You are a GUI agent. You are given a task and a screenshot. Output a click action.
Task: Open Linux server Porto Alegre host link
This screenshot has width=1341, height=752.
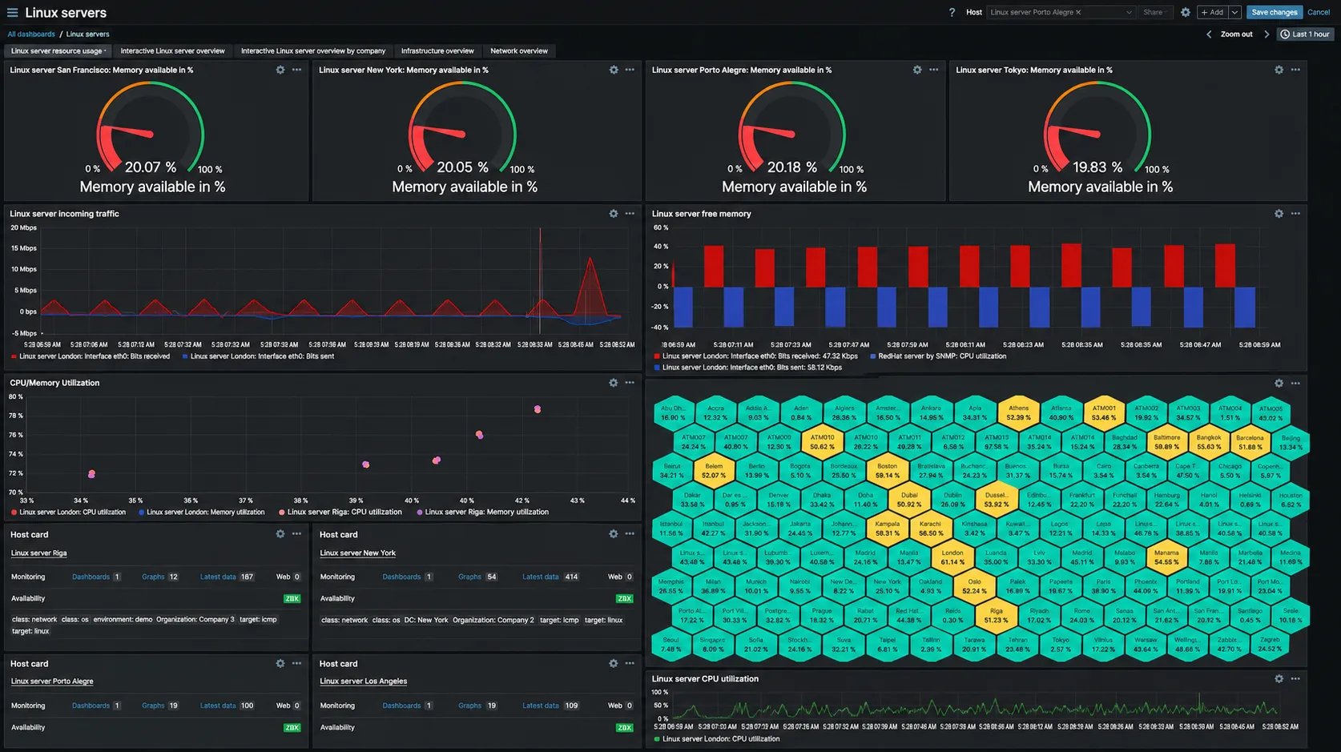(52, 682)
